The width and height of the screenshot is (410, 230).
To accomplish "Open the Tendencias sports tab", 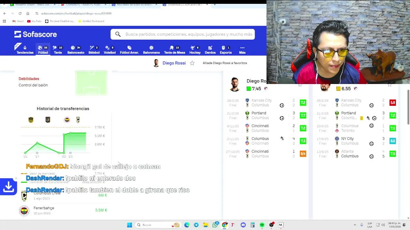I will (25, 50).
